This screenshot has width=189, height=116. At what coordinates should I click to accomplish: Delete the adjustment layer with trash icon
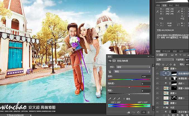click(149, 112)
